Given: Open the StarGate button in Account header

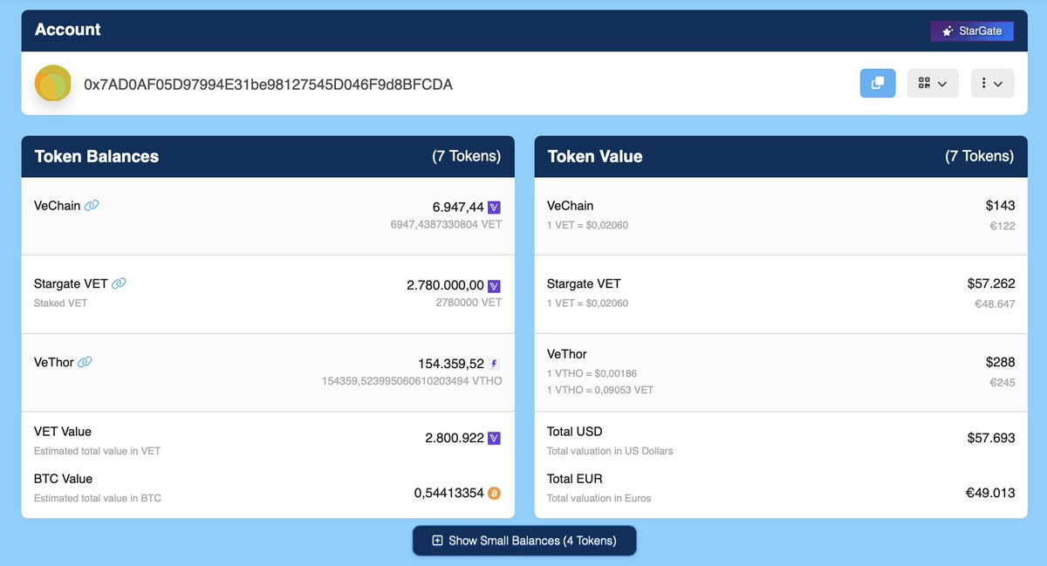Looking at the screenshot, I should [972, 31].
